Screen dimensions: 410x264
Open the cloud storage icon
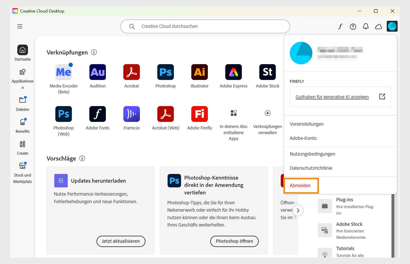point(378,26)
